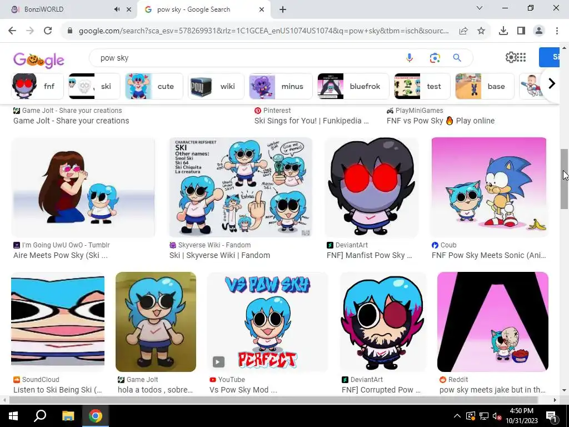Viewport: 569px width, 427px height.
Task: Show hidden system tray icons
Action: 457,416
